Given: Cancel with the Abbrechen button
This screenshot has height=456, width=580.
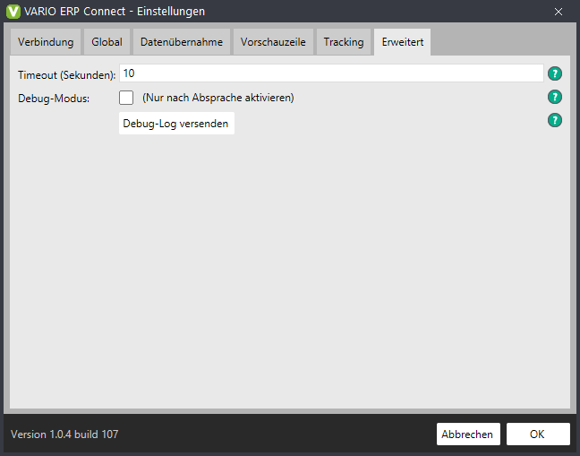Looking at the screenshot, I should click(x=468, y=434).
